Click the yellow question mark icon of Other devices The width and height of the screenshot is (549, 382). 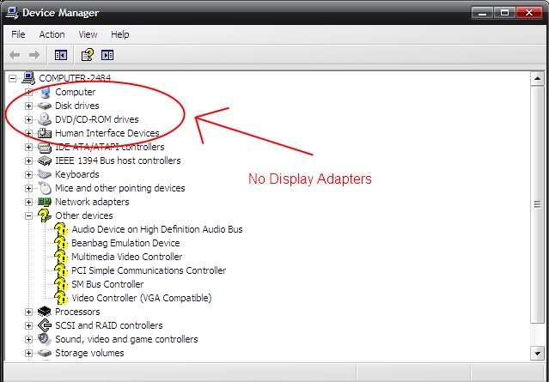(x=45, y=215)
